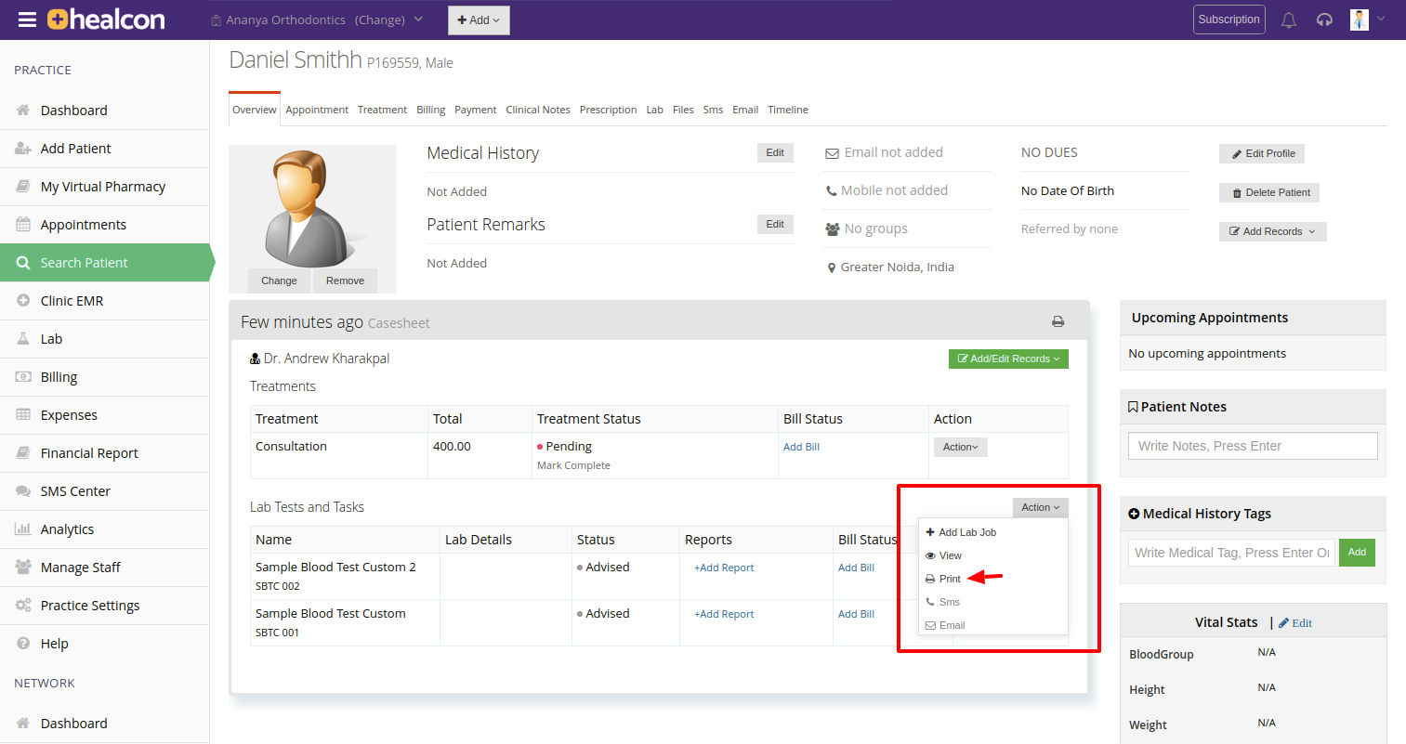1406x744 pixels.
Task: Click the Dashboard icon under Practice
Action: pos(23,110)
